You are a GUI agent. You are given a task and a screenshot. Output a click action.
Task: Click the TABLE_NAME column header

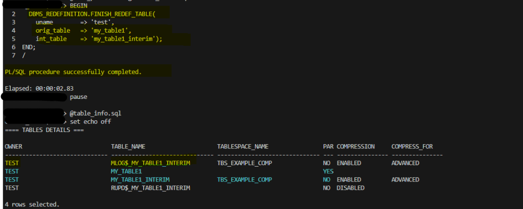[x=128, y=146]
